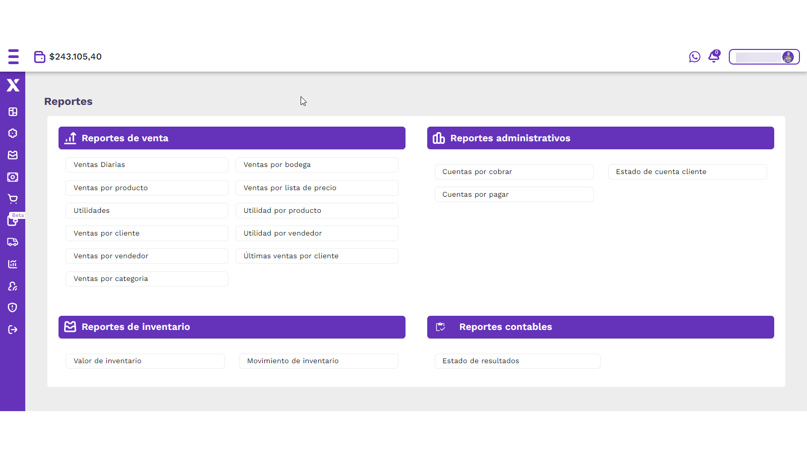Open the reports chart sidebar icon

coord(13,264)
